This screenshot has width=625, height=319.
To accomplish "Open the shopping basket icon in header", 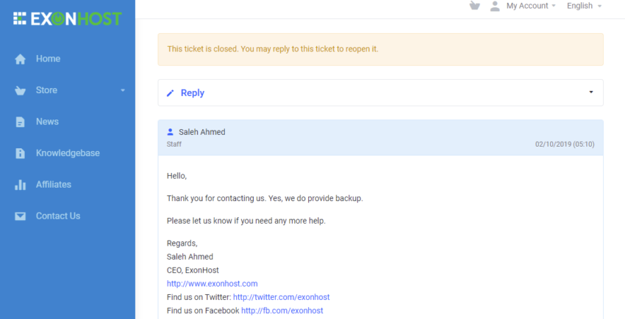I will click(474, 6).
